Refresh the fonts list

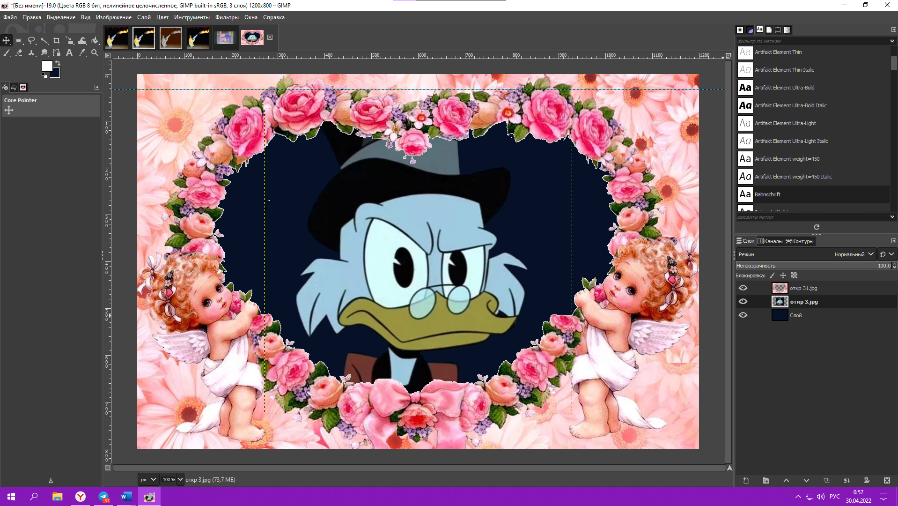(817, 227)
